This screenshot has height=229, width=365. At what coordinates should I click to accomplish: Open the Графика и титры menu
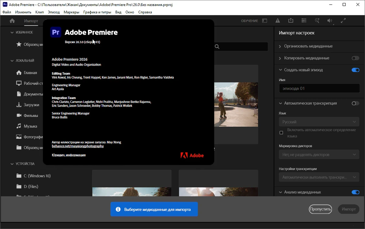(x=97, y=12)
